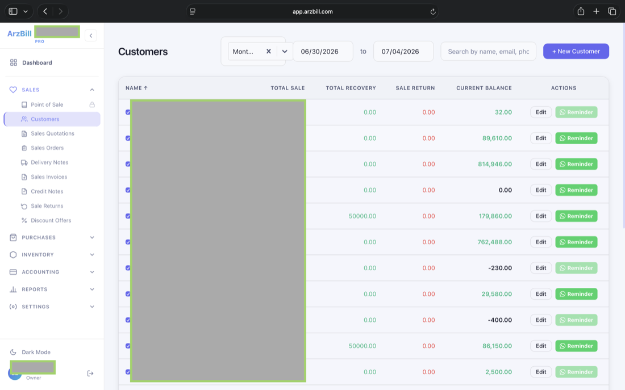Sort the table by the Name column header

click(137, 88)
